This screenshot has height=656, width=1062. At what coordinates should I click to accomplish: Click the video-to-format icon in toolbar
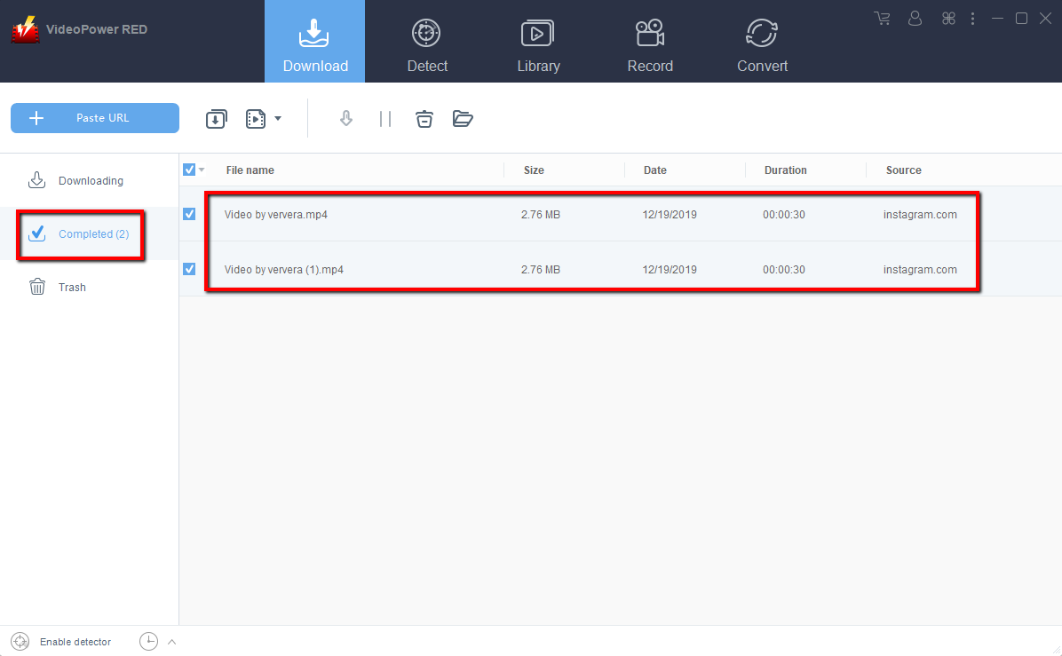click(x=256, y=119)
